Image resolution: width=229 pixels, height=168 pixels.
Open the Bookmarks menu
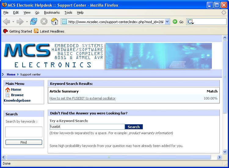[52, 12]
